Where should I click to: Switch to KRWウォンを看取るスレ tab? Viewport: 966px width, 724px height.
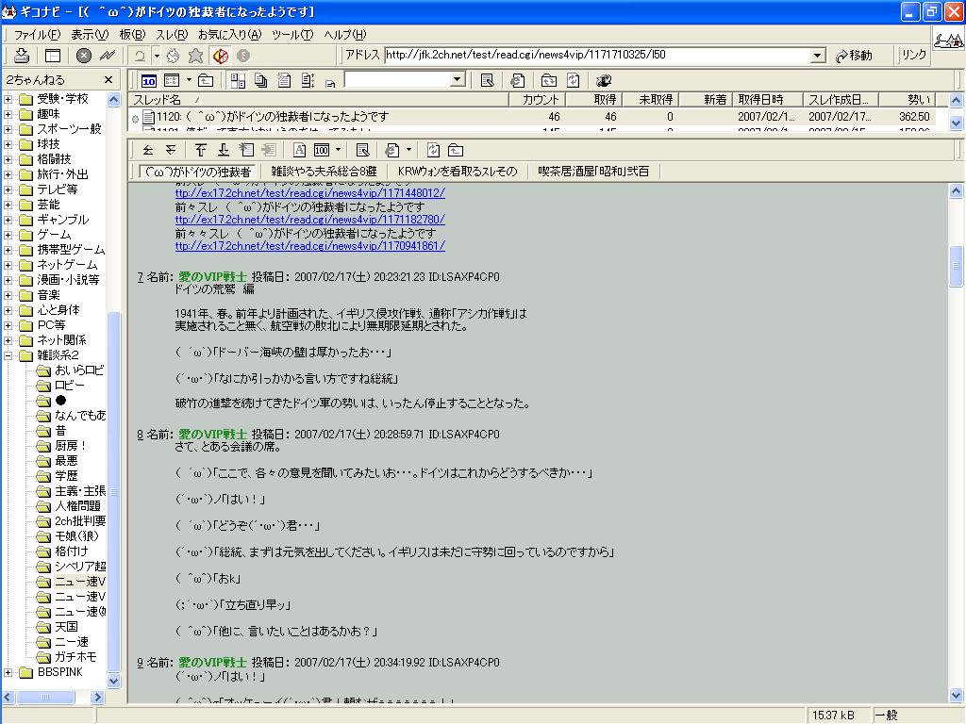(x=458, y=172)
